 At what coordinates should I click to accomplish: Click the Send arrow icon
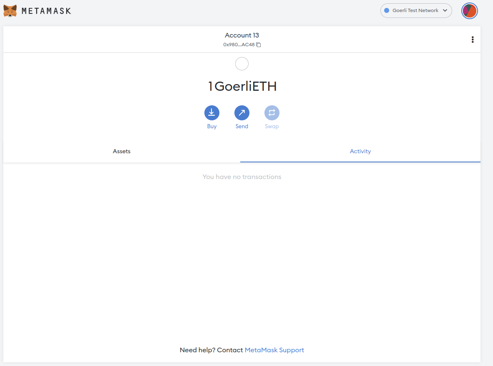pyautogui.click(x=242, y=113)
